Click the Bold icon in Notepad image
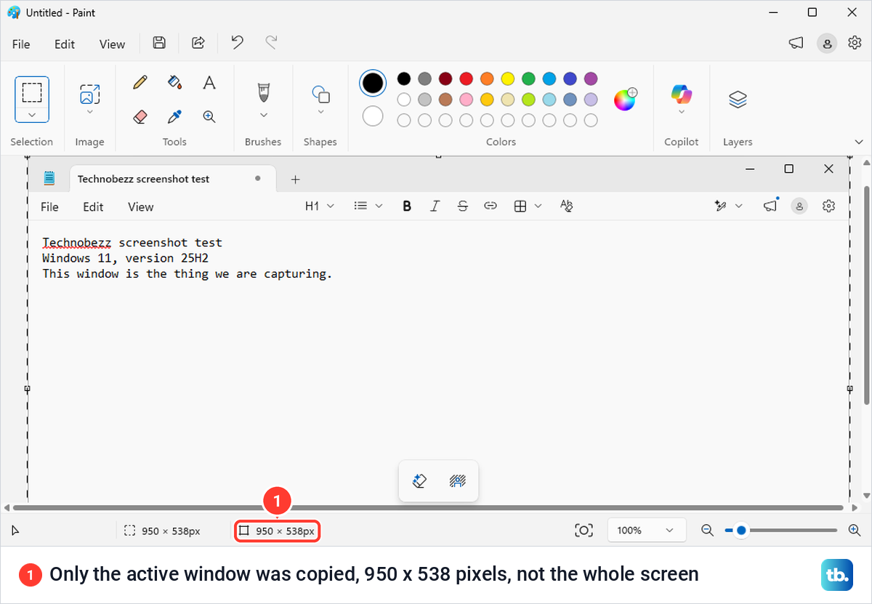Viewport: 872px width, 604px height. coord(407,206)
